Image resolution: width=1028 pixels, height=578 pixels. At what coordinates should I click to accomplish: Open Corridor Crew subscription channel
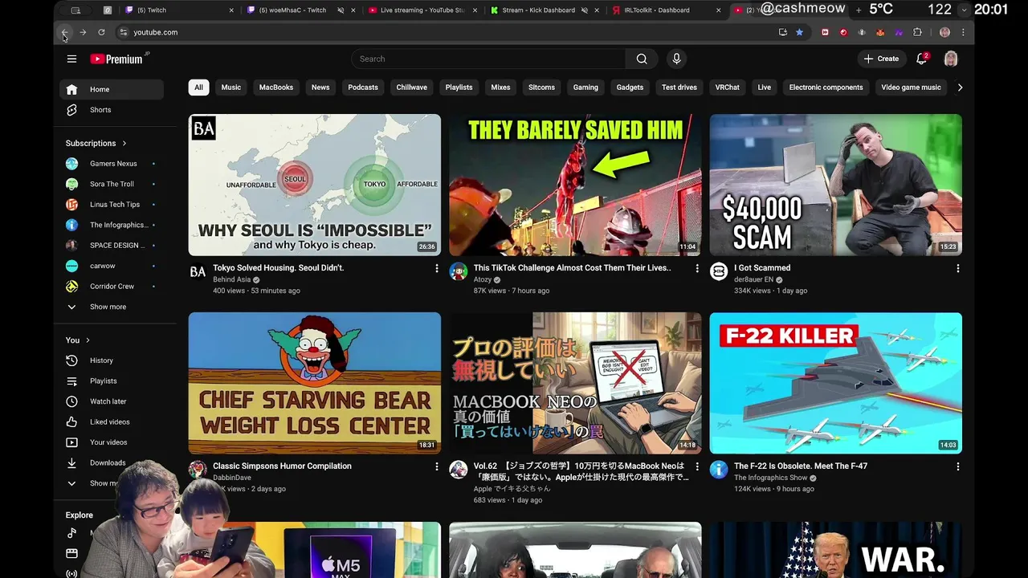coord(112,287)
